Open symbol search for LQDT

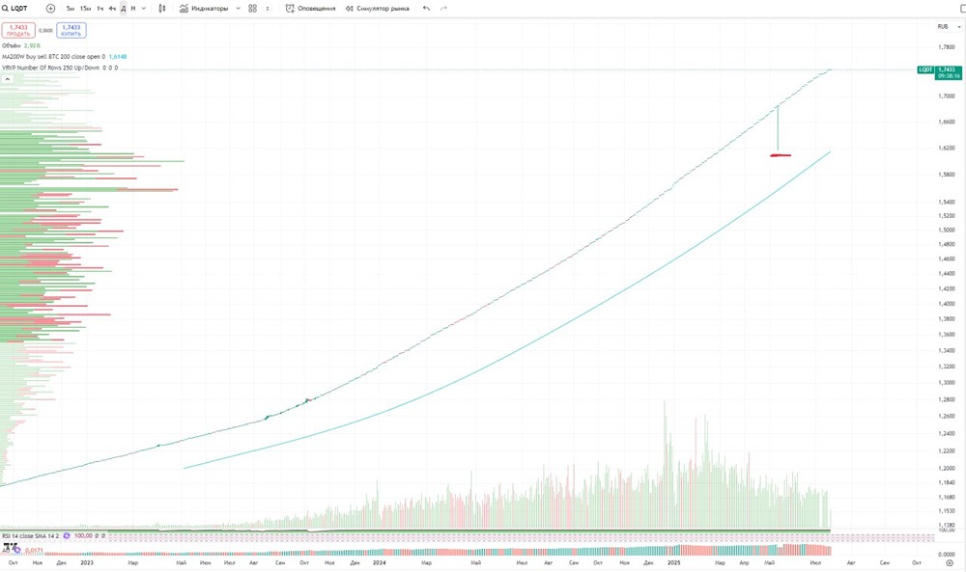tap(15, 9)
